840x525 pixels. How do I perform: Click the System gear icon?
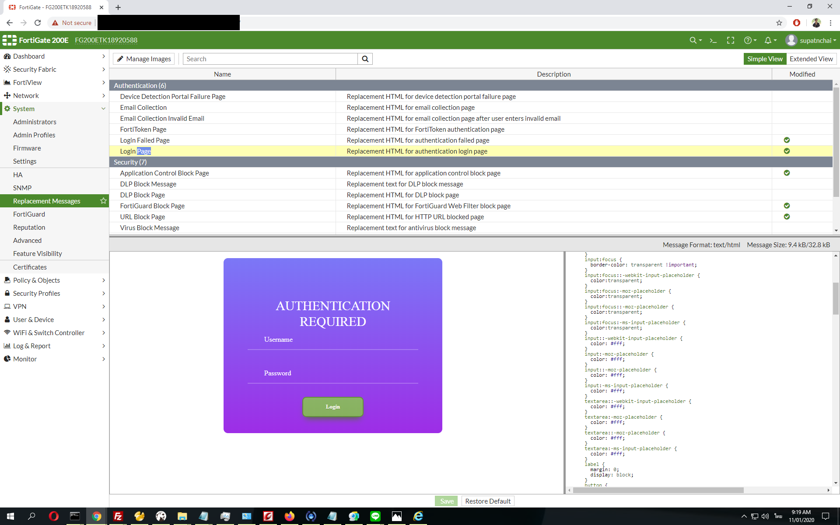pyautogui.click(x=7, y=109)
